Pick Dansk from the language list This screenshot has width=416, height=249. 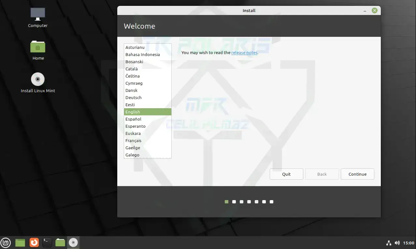coord(148,90)
